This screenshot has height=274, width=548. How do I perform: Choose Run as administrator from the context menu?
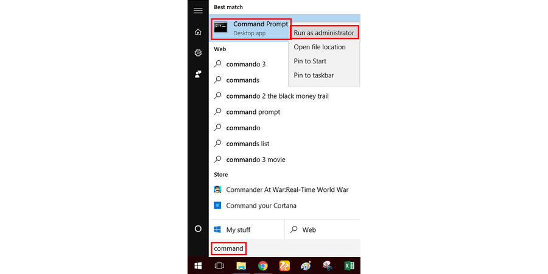coord(324,33)
